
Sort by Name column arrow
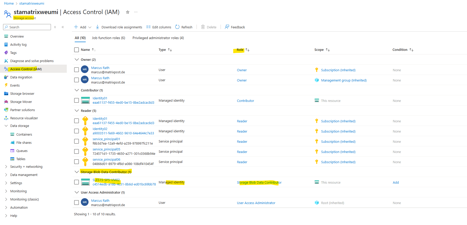point(94,50)
